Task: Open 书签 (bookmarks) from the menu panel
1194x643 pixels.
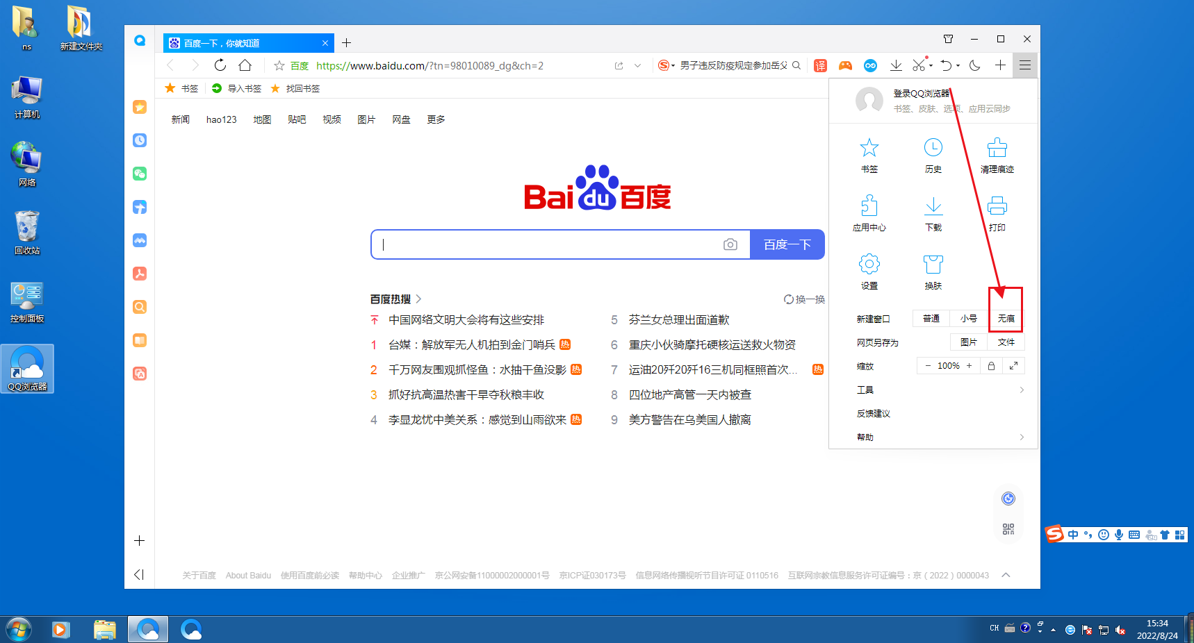Action: pyautogui.click(x=869, y=156)
